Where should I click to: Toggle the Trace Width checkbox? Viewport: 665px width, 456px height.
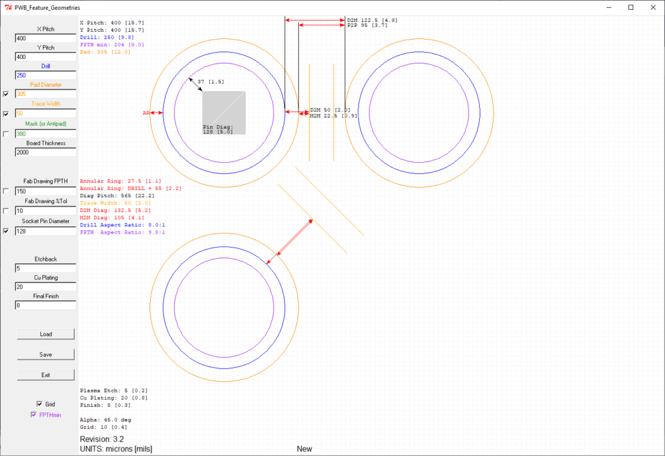tap(6, 114)
